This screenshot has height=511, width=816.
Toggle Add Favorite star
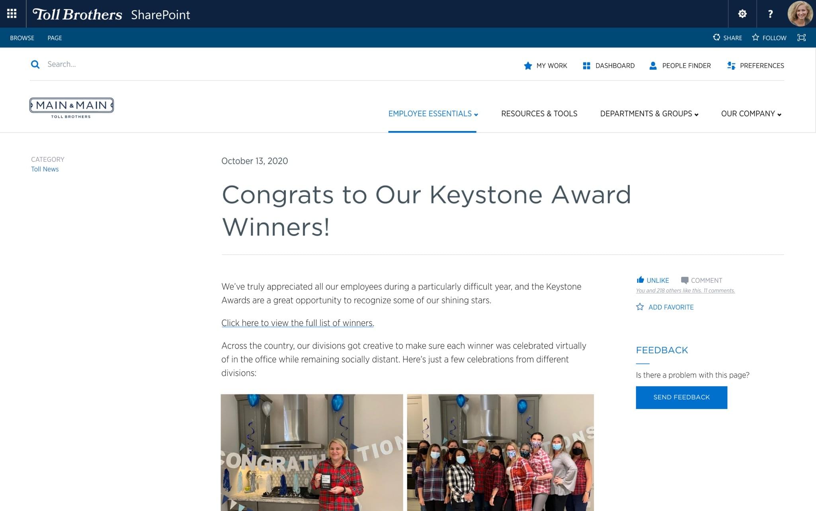(665, 307)
